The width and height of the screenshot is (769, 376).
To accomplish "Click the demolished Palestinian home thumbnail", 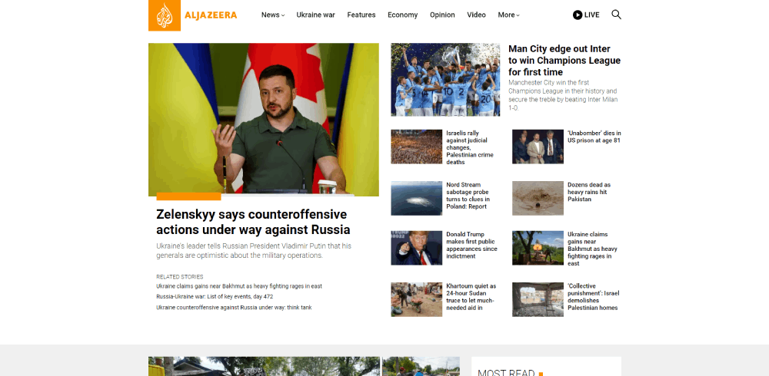I will click(x=538, y=299).
